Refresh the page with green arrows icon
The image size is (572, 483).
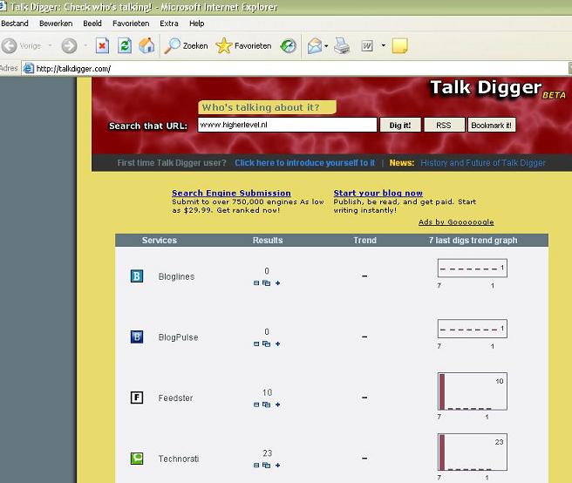(125, 46)
